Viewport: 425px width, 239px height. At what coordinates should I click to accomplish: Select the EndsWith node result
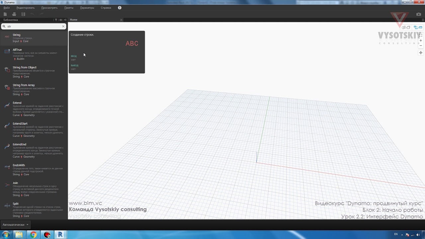coord(34,170)
